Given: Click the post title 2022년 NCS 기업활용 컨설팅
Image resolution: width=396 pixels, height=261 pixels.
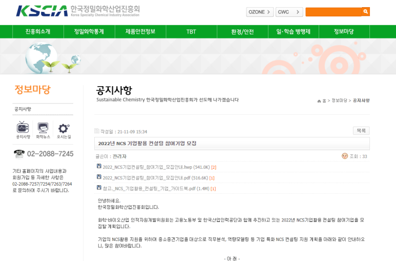Looking at the screenshot, I should (147, 144).
